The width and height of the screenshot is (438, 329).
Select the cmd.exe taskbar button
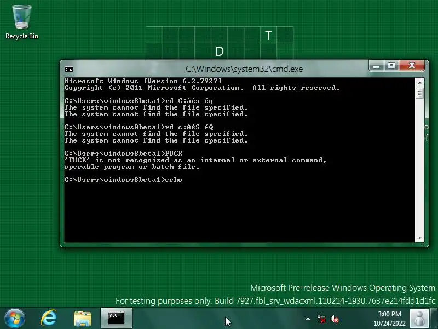117,318
